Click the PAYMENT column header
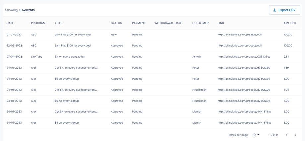305x141 pixels. click(139, 23)
